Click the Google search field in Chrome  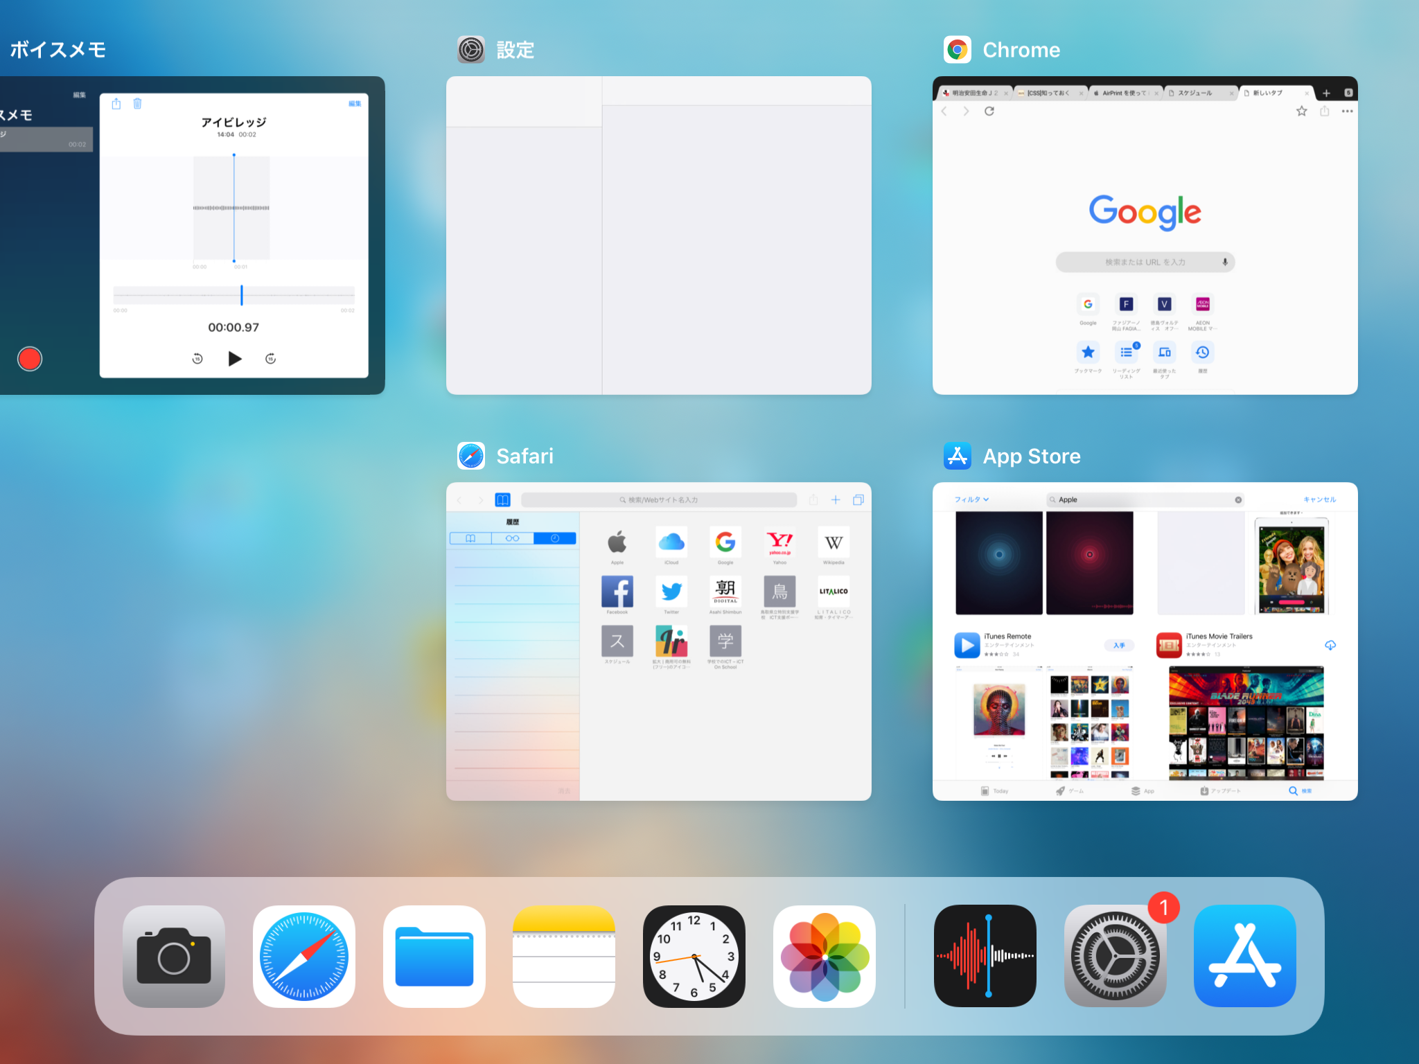coord(1145,262)
